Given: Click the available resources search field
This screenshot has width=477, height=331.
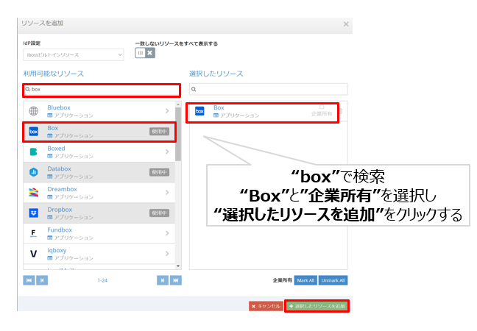Looking at the screenshot, I should [102, 90].
